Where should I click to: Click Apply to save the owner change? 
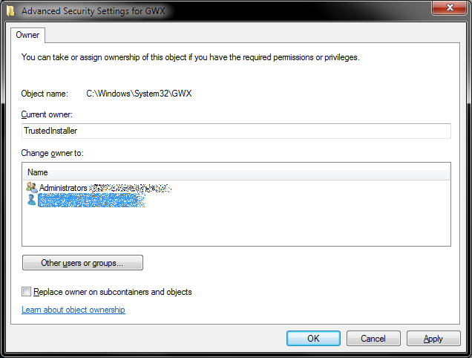433,339
